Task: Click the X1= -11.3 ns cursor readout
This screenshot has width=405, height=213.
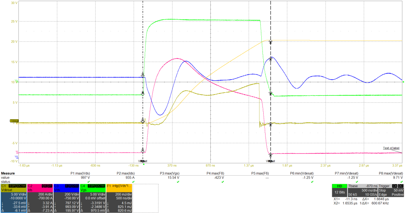Action: (345, 199)
